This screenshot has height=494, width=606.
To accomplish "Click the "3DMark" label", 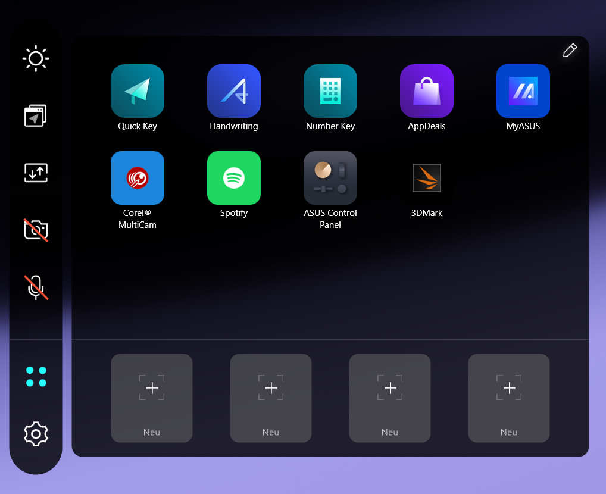I will [427, 213].
